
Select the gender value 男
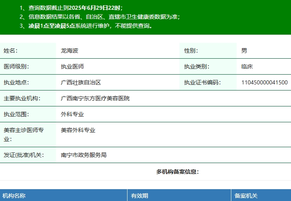coord(244,51)
